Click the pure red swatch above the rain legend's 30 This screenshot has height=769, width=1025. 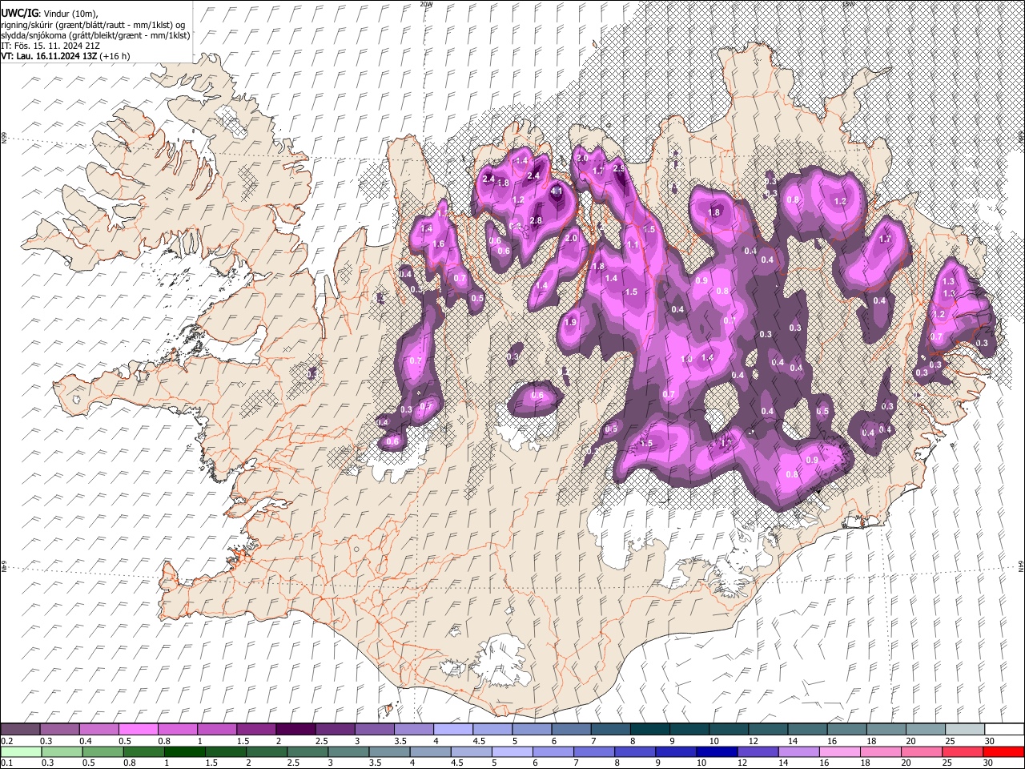[1003, 751]
